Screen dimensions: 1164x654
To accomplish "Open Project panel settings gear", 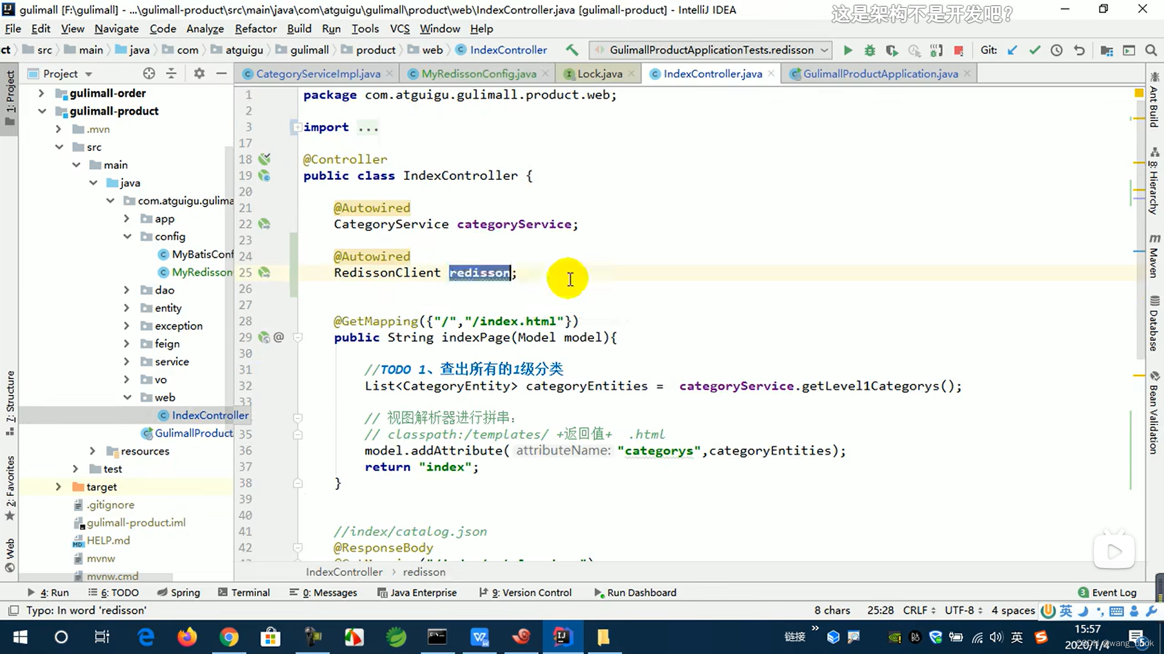I will (x=199, y=73).
